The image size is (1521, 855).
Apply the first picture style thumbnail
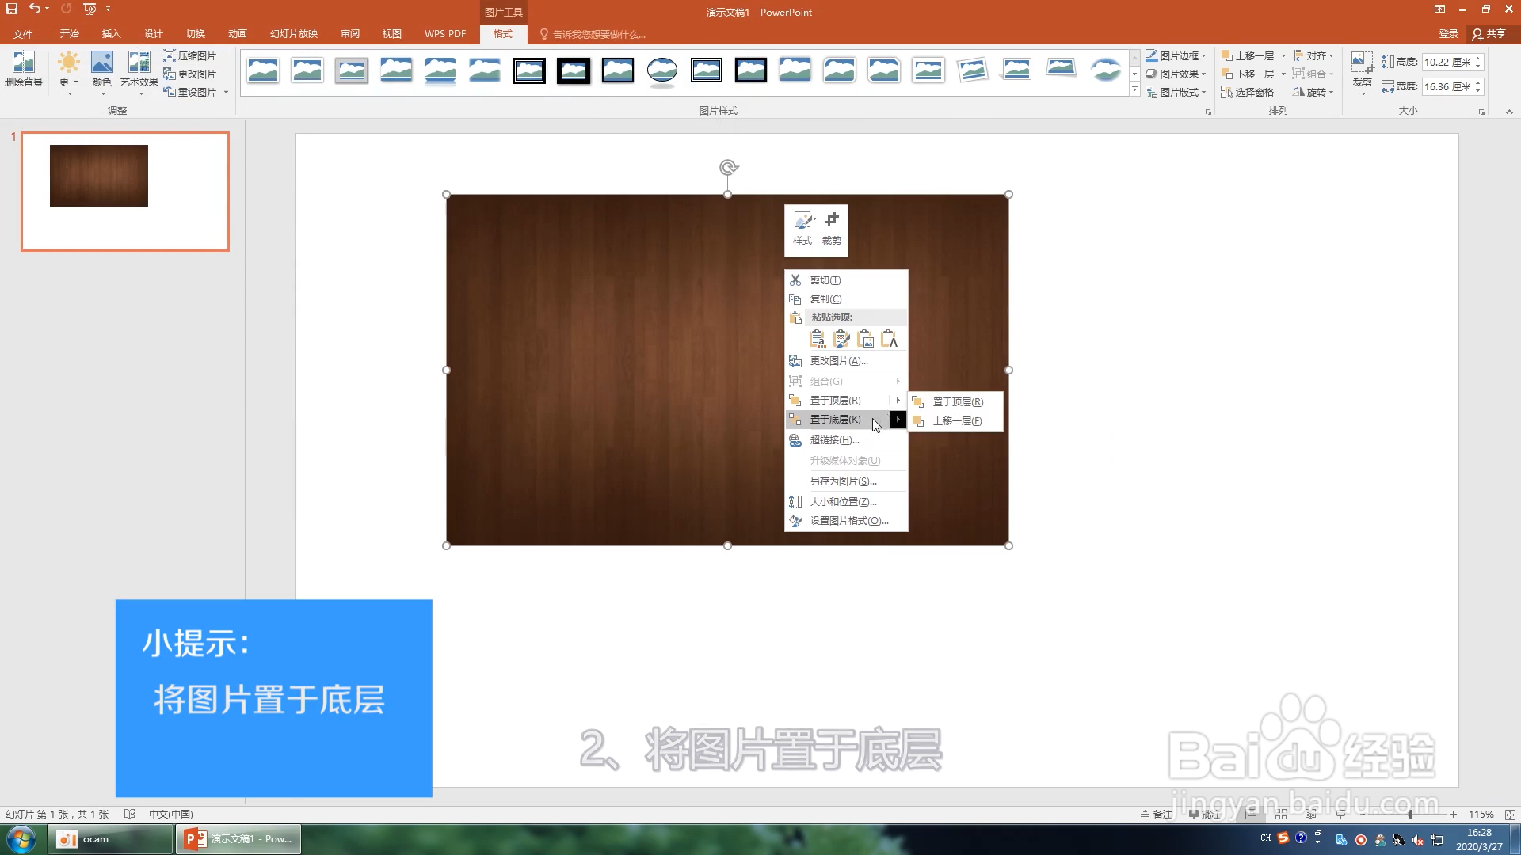pos(262,70)
